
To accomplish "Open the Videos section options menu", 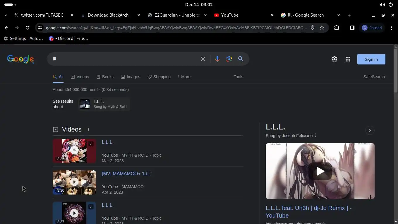I will (x=88, y=129).
